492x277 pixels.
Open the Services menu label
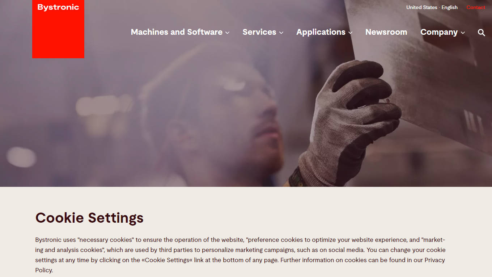click(259, 32)
